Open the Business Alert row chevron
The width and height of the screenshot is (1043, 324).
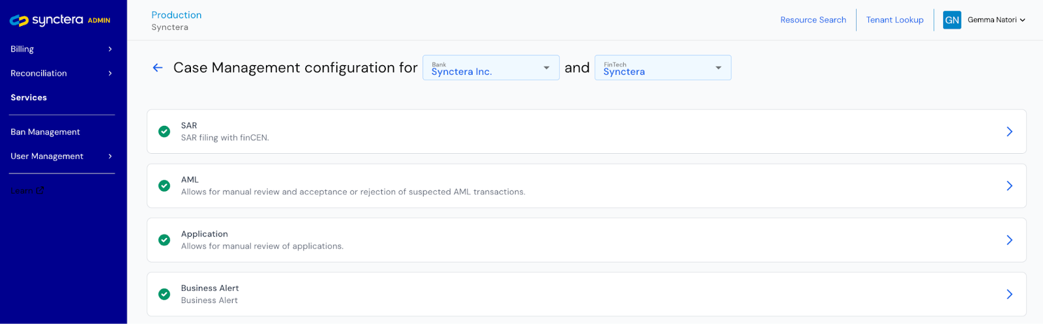click(x=1009, y=294)
